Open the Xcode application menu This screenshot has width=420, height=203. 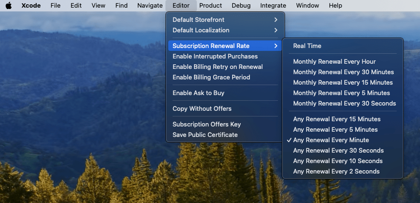pyautogui.click(x=30, y=5)
